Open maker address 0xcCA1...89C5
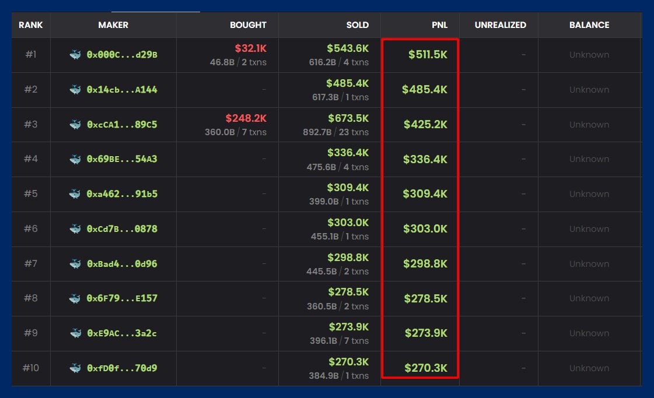The height and width of the screenshot is (398, 654). pos(122,125)
